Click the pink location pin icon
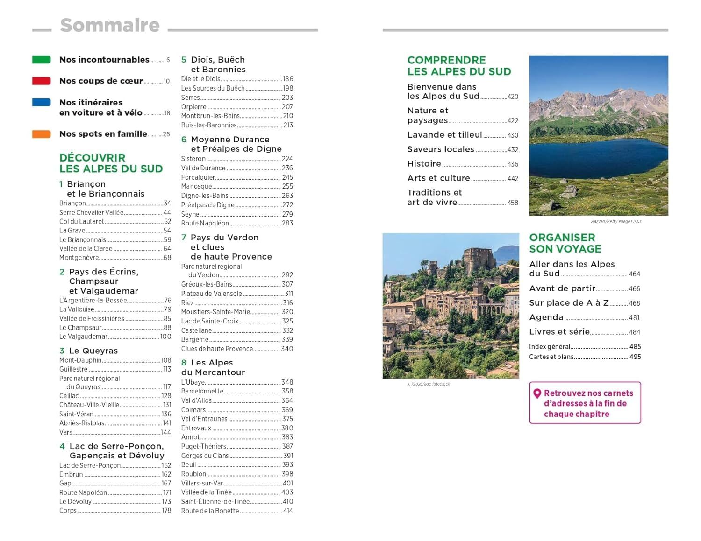701x541 pixels. [538, 393]
